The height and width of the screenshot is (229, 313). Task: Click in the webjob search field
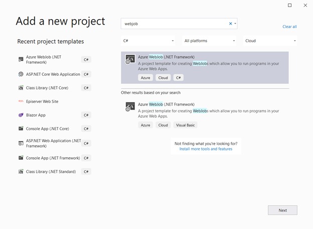(x=173, y=24)
